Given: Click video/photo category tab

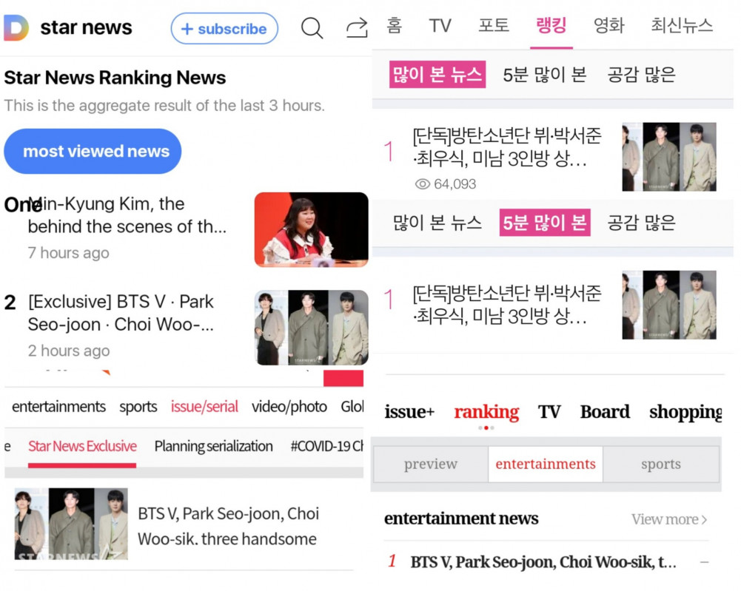Looking at the screenshot, I should pyautogui.click(x=289, y=406).
